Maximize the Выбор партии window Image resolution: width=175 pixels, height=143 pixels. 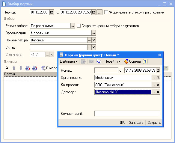[165, 4]
